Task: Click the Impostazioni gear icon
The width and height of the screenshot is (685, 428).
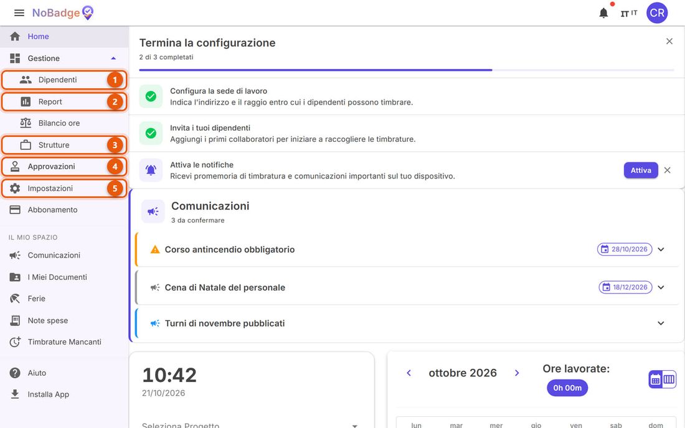Action: tap(15, 188)
